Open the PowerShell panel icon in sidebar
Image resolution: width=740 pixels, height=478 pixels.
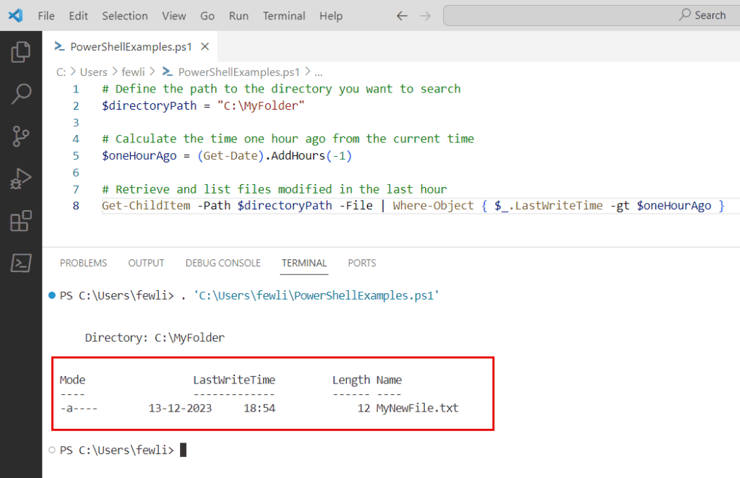click(x=21, y=263)
